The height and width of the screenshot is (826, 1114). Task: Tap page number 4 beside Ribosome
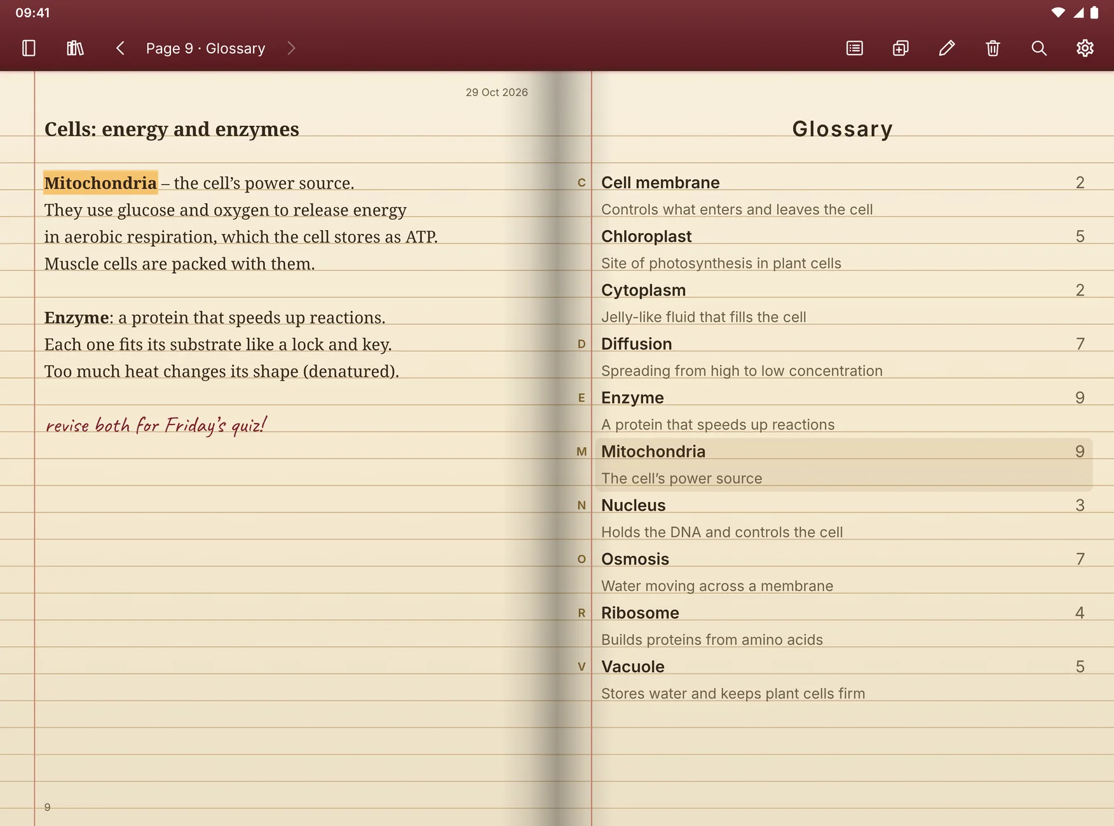click(x=1080, y=613)
